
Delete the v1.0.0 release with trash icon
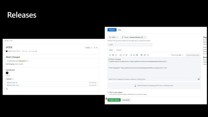click(x=97, y=47)
